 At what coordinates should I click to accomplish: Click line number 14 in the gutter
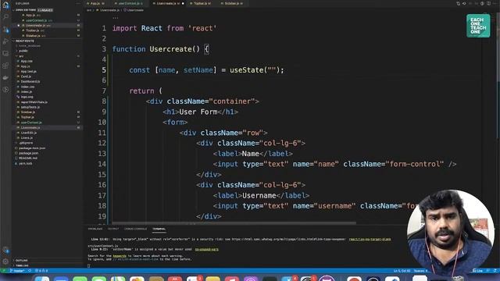pyautogui.click(x=102, y=164)
